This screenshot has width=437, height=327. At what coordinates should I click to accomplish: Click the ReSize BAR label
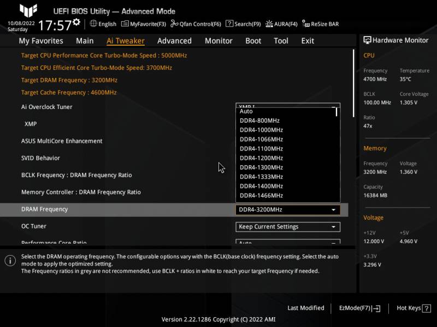[325, 24]
